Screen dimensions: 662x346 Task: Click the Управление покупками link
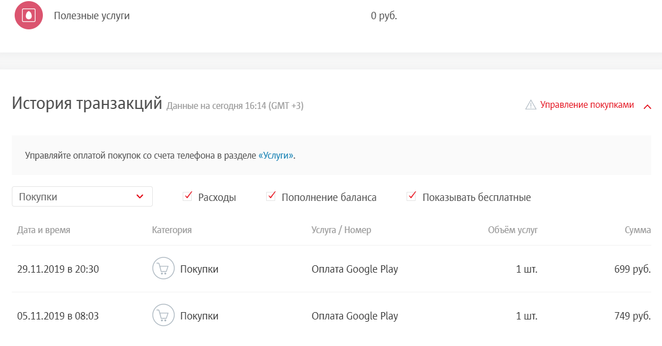(x=588, y=105)
